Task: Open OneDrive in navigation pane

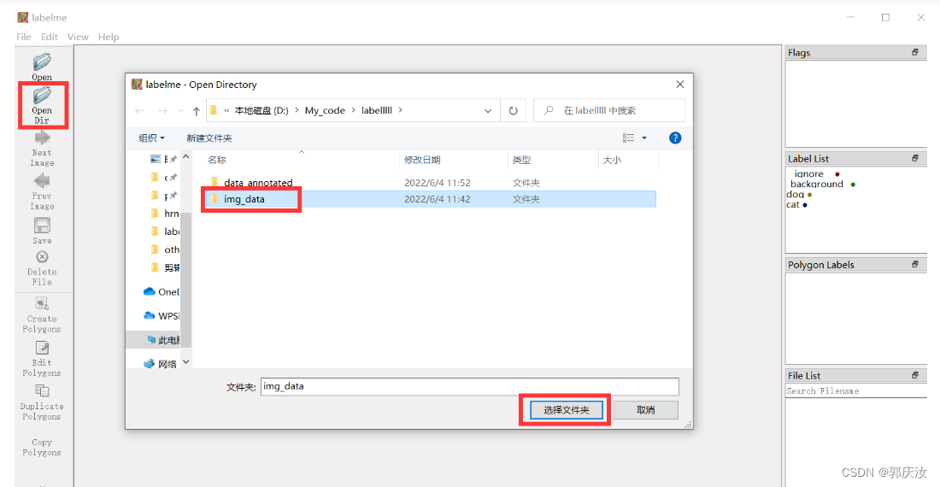Action: tap(162, 291)
